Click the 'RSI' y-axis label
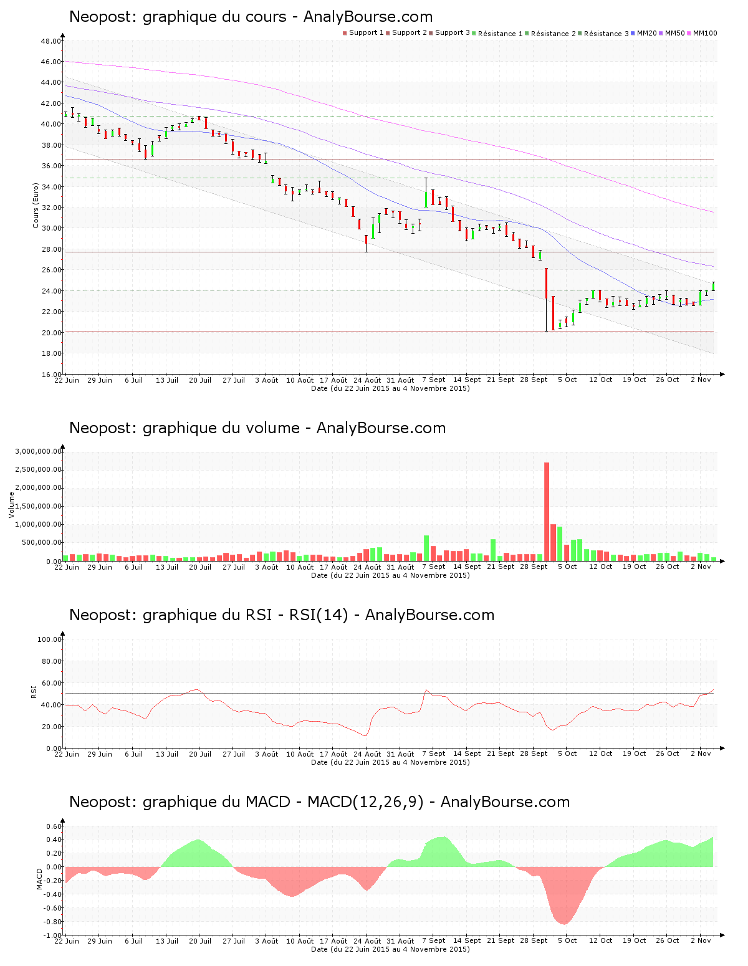 34,691
